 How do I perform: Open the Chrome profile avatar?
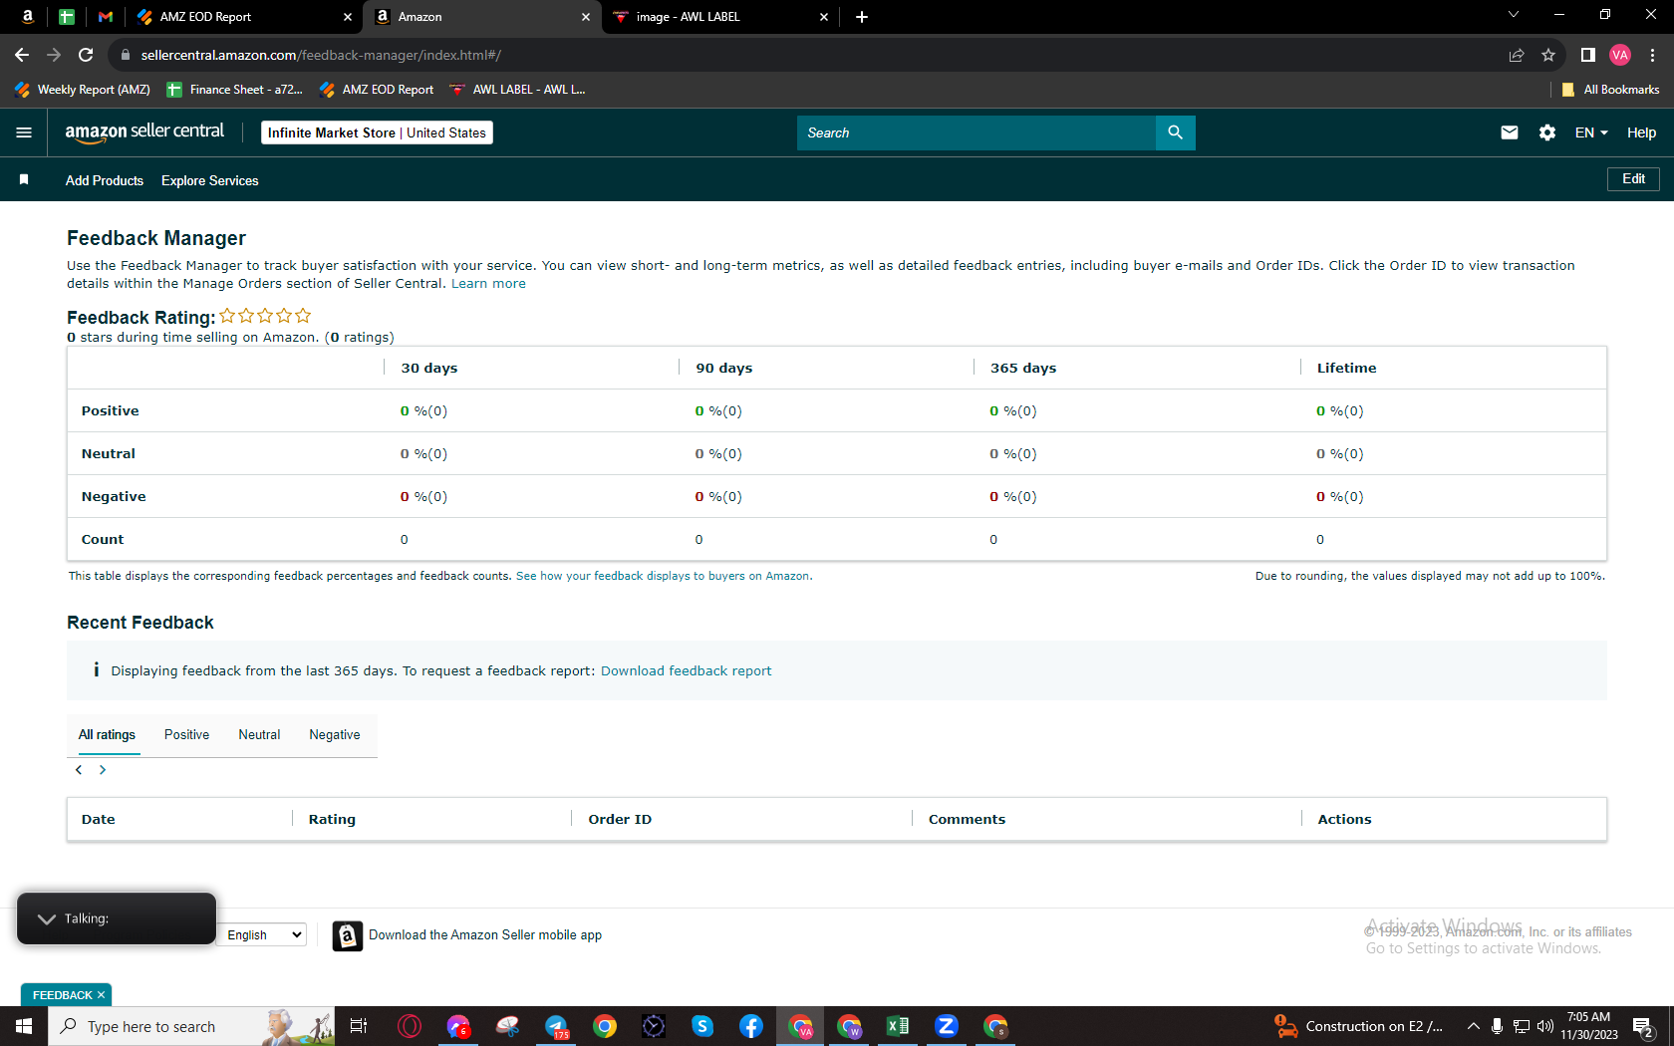click(x=1619, y=55)
